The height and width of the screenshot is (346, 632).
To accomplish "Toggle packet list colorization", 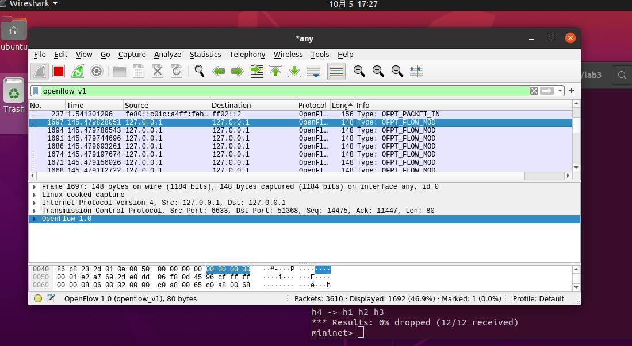I will pos(336,72).
